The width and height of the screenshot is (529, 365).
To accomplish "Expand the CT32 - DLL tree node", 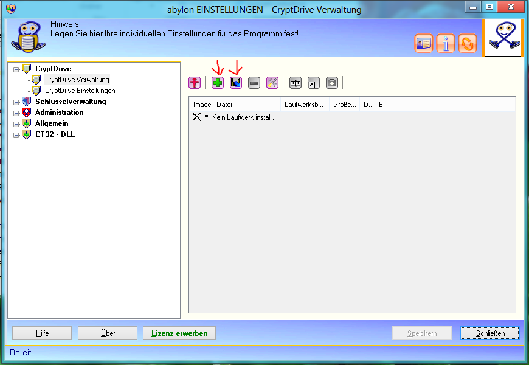I will point(16,135).
